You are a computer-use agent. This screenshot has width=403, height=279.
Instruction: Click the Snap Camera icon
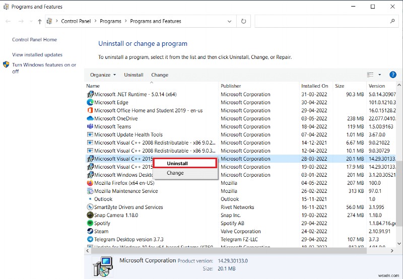[x=90, y=215]
